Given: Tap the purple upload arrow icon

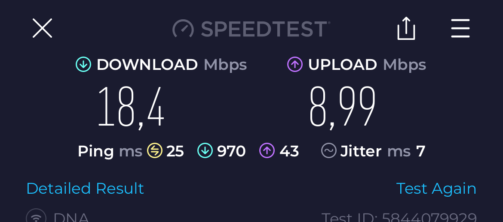Looking at the screenshot, I should [295, 64].
